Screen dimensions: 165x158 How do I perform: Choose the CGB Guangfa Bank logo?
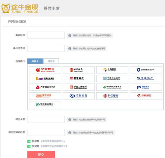tap(45, 87)
